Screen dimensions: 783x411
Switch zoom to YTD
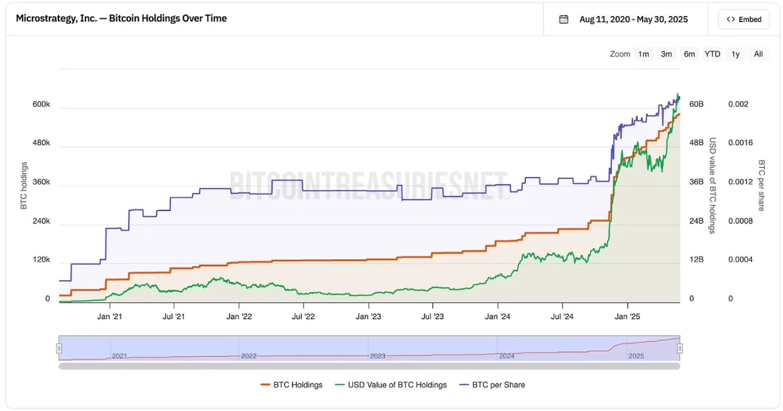click(x=712, y=54)
